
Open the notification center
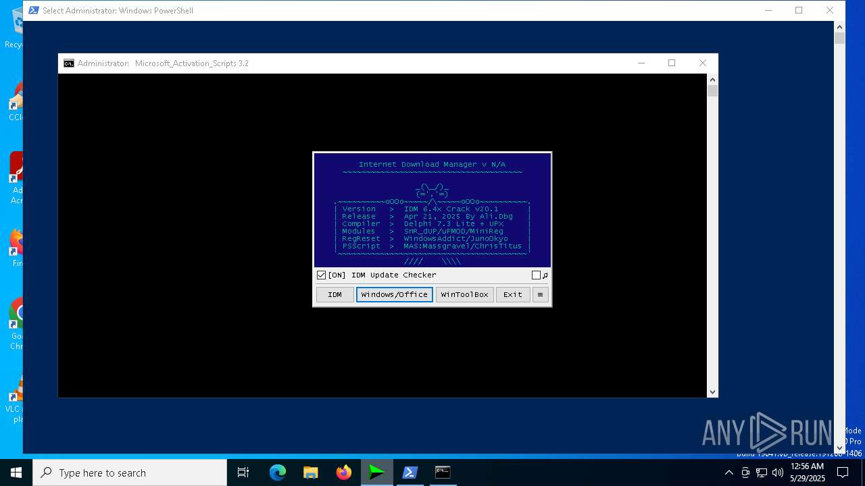coord(843,473)
